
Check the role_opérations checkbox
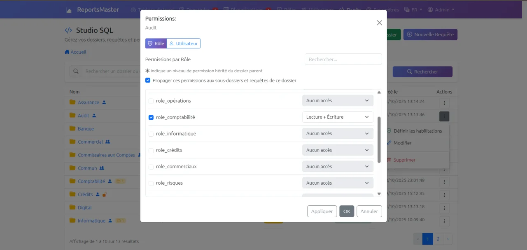pyautogui.click(x=151, y=101)
